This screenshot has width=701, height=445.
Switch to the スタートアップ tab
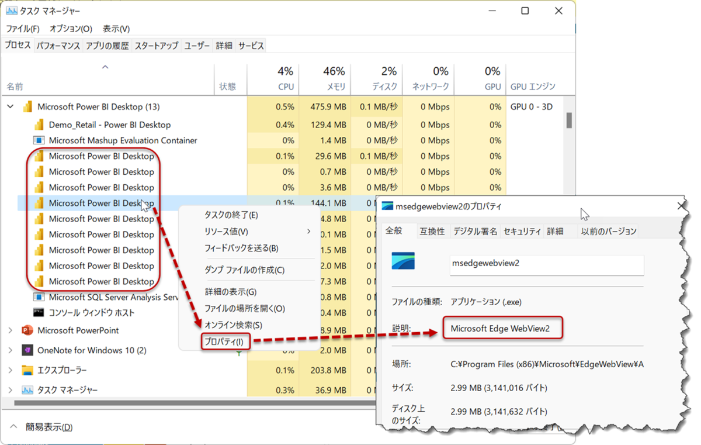157,46
